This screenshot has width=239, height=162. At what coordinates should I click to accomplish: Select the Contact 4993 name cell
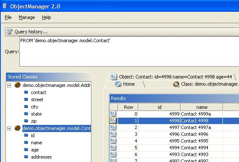[201, 154]
